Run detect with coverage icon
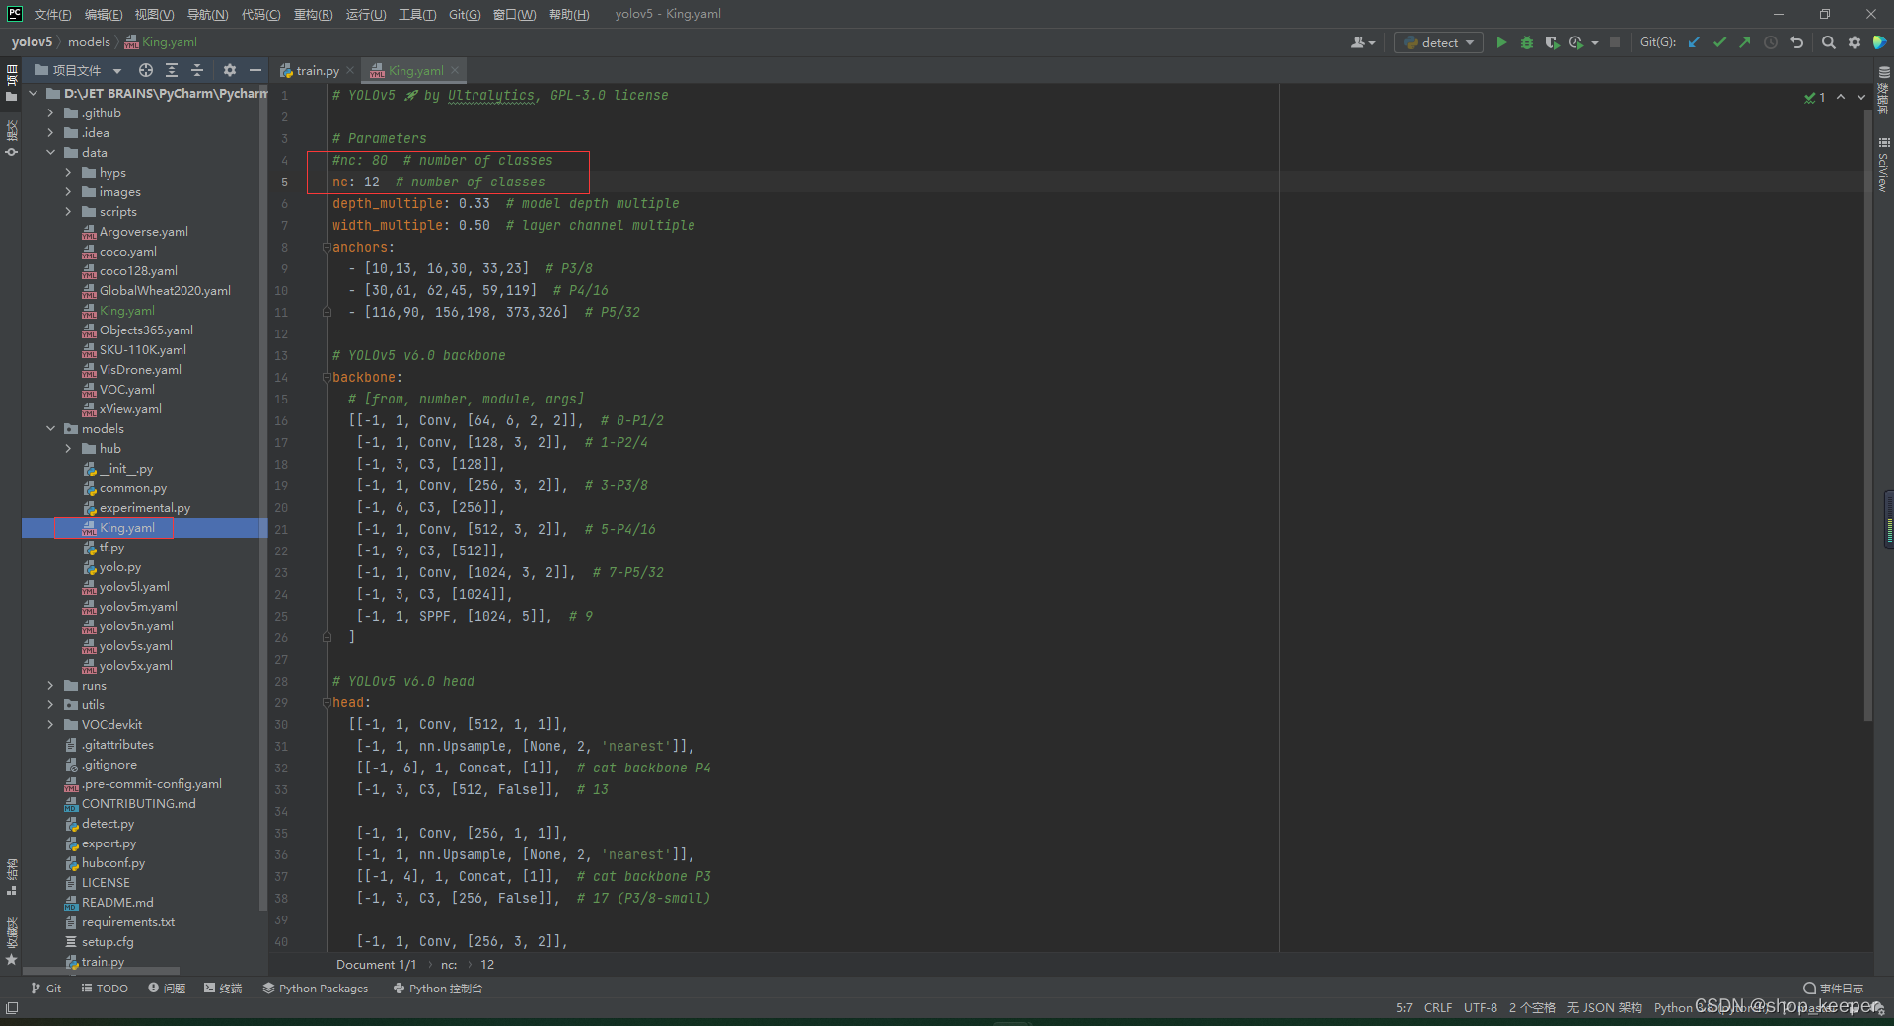Screen dimensions: 1894x1026 pos(1552,42)
